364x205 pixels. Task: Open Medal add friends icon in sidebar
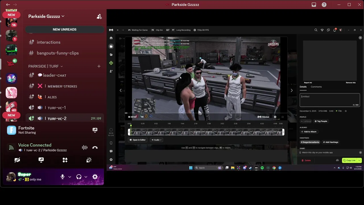(x=111, y=71)
